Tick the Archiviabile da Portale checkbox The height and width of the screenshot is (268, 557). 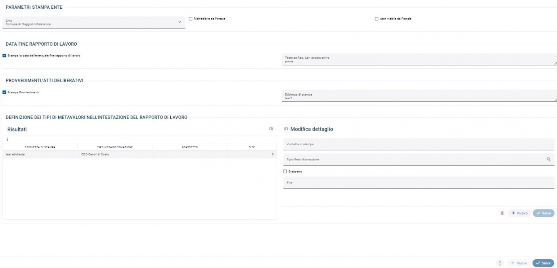(376, 19)
